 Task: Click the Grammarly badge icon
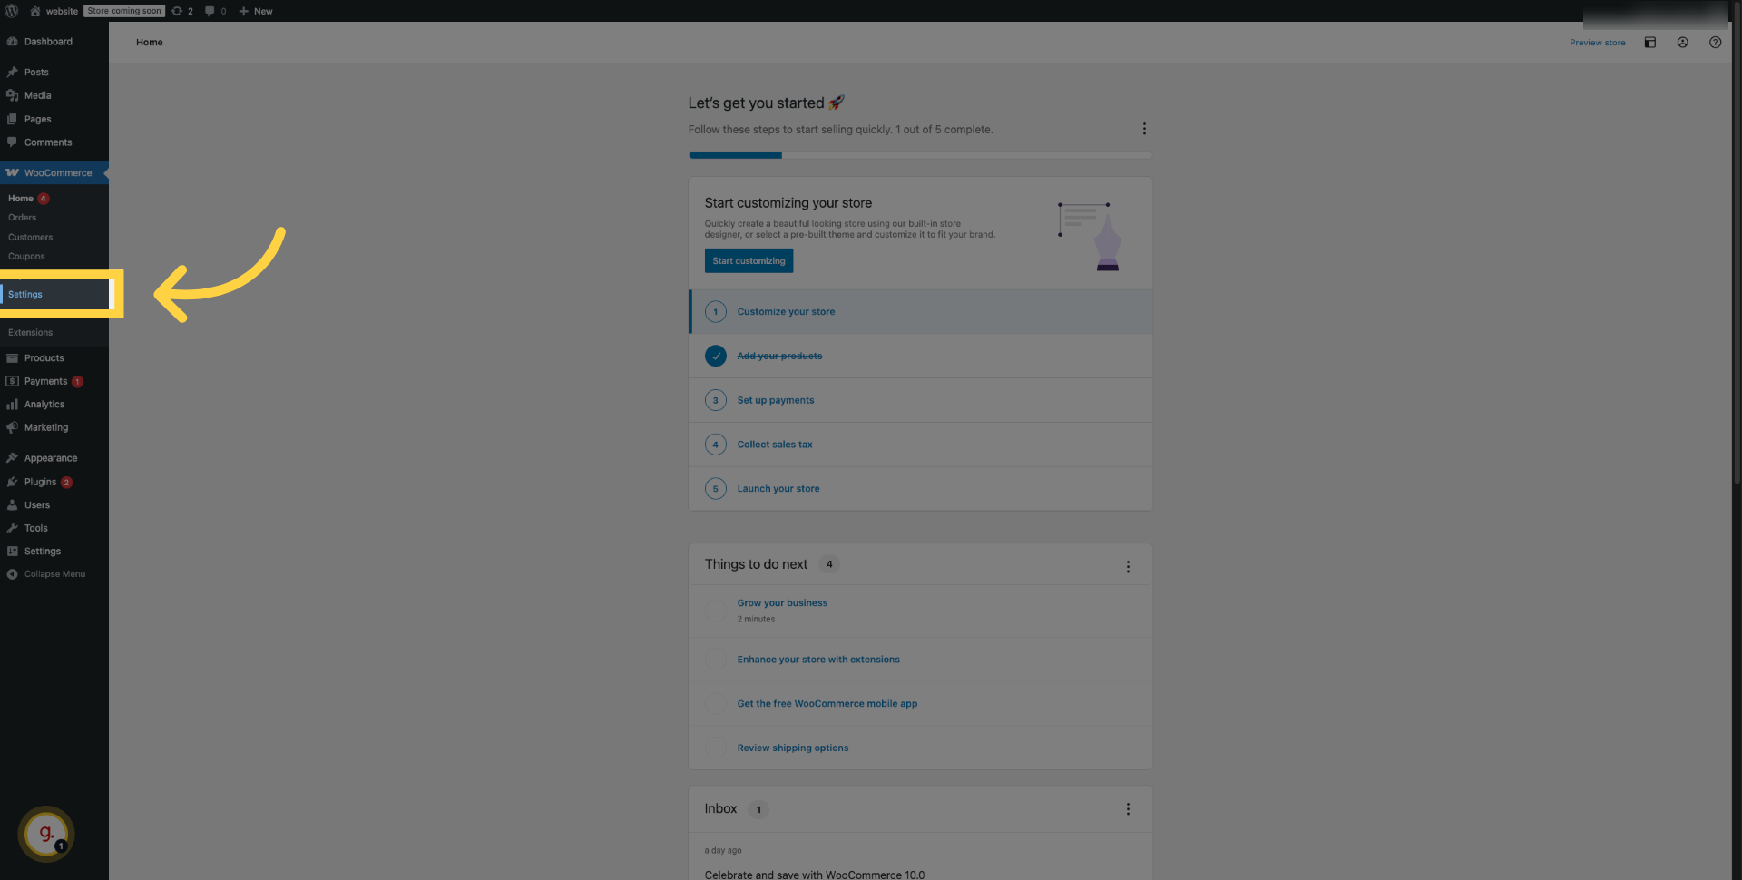click(x=45, y=833)
